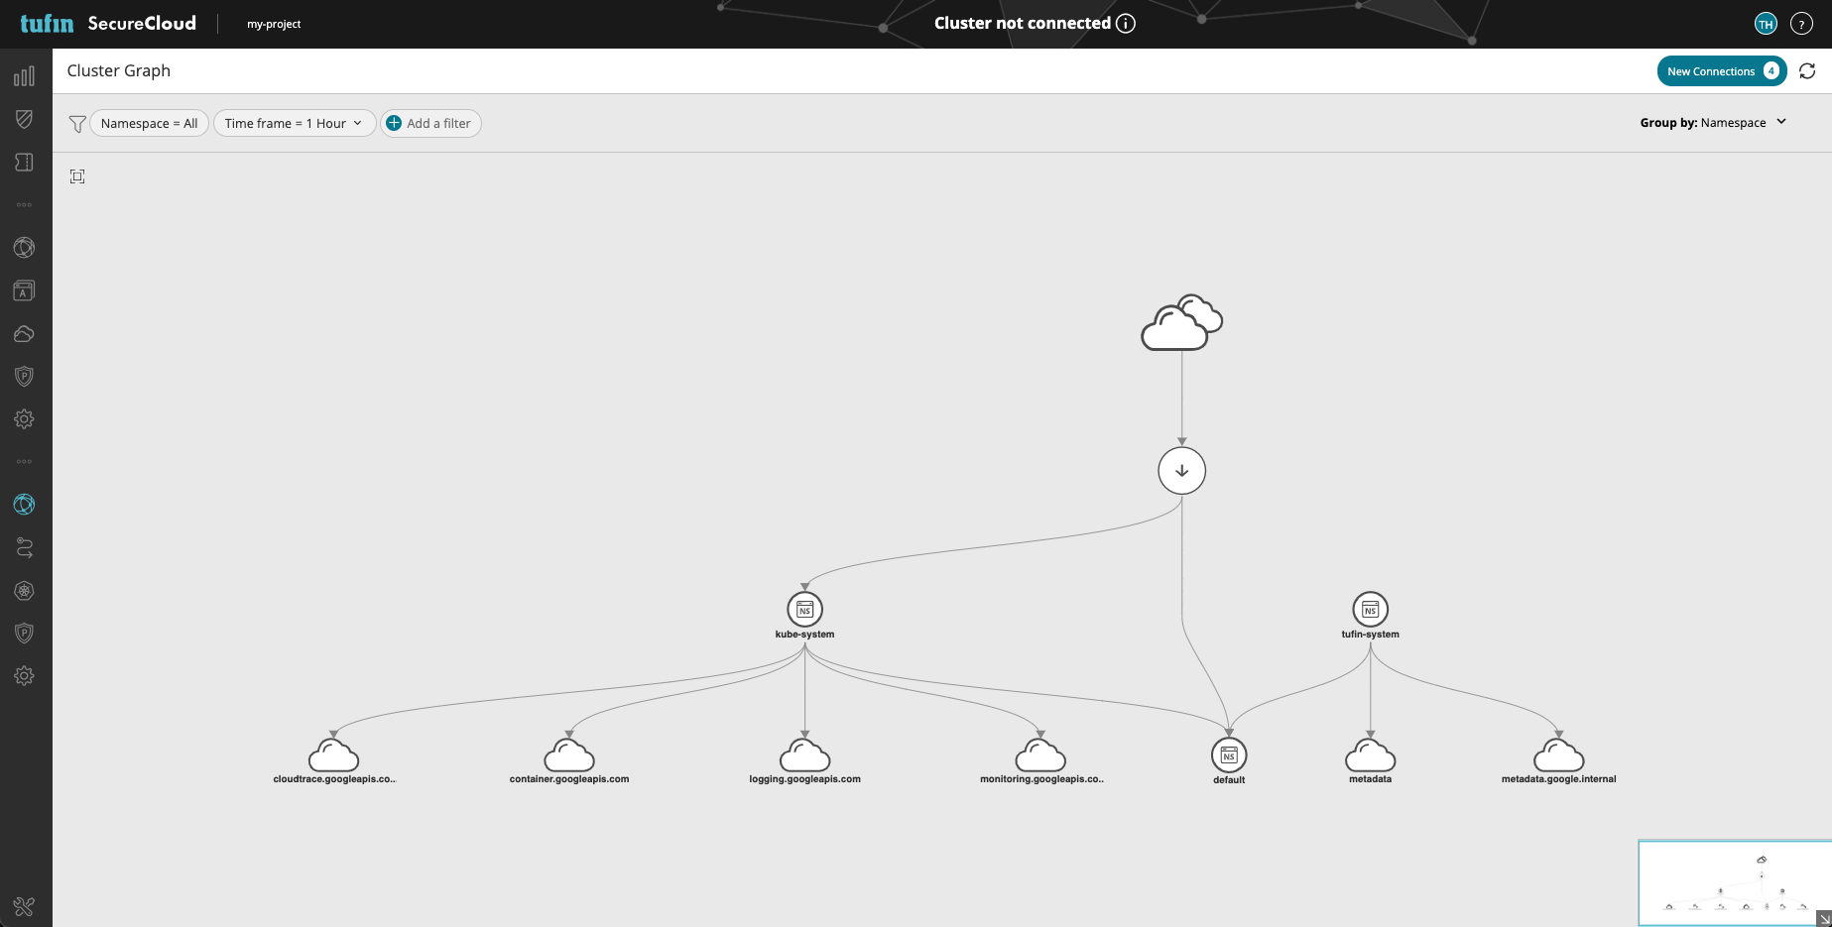1832x927 pixels.
Task: Open the TH user avatar menu
Action: tap(1766, 24)
